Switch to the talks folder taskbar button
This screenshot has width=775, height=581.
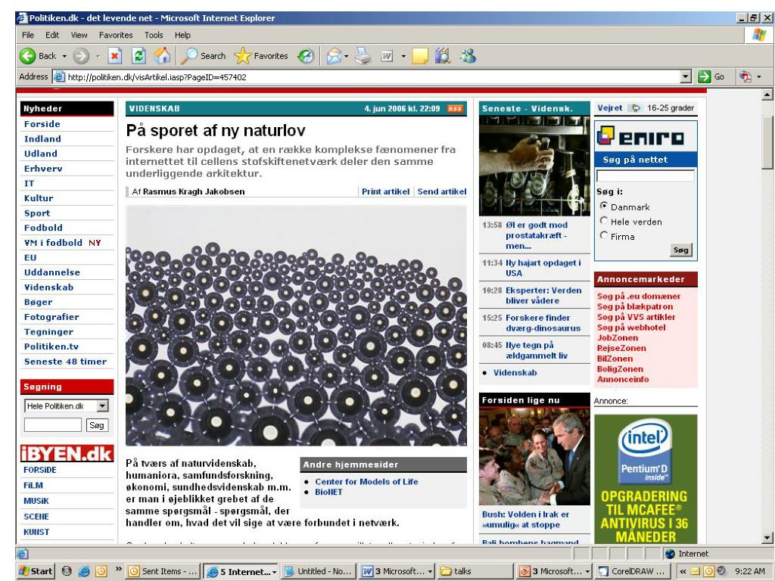click(475, 571)
